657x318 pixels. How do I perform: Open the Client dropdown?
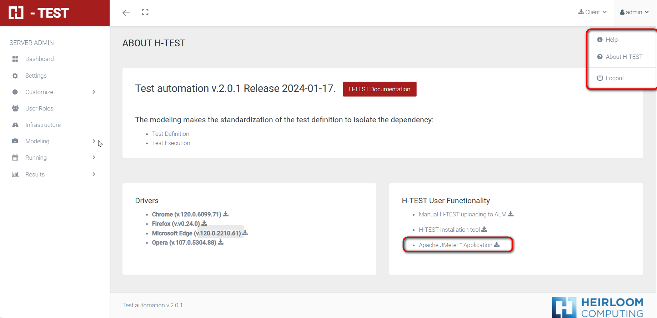point(592,12)
